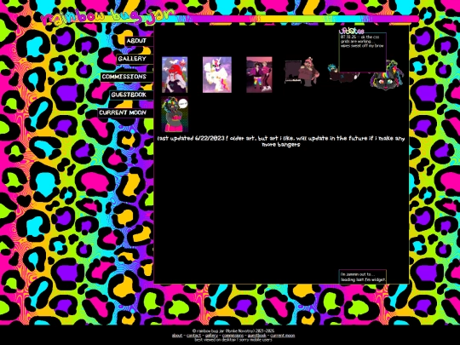Click the rainbow bug jar site logo
The width and height of the screenshot is (460, 345).
[108, 17]
